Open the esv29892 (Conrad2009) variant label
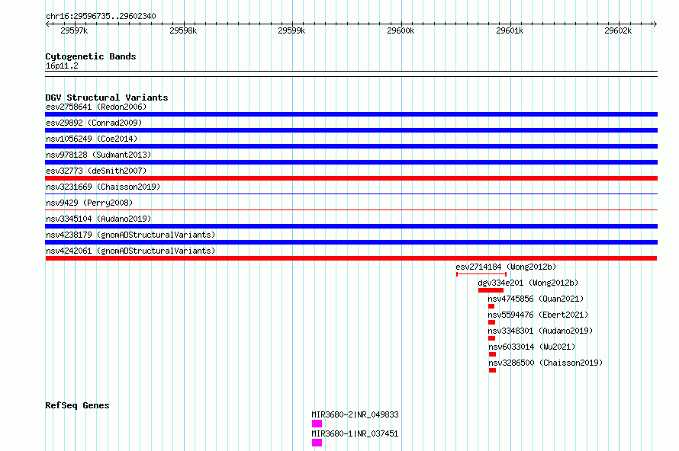The width and height of the screenshot is (679, 451). (94, 123)
